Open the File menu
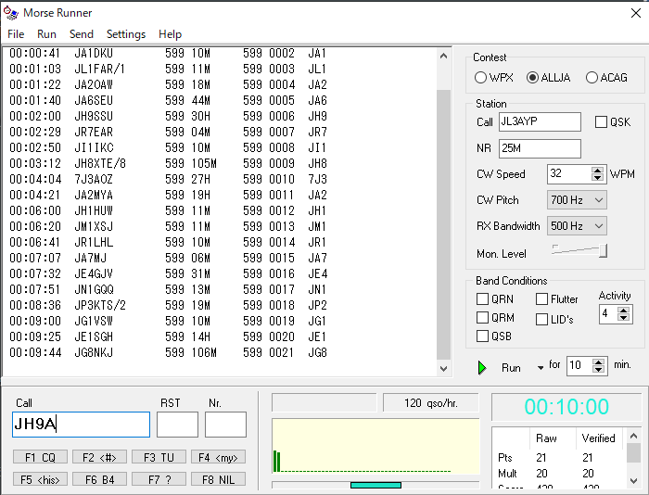The height and width of the screenshot is (495, 649). coord(16,34)
